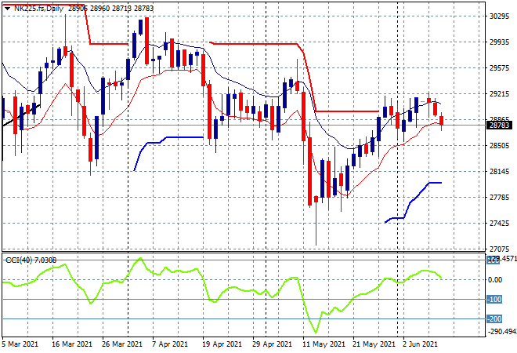Click the 29935 price axis label

pyautogui.click(x=499, y=42)
